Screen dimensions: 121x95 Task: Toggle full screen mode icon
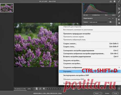coord(119,1)
